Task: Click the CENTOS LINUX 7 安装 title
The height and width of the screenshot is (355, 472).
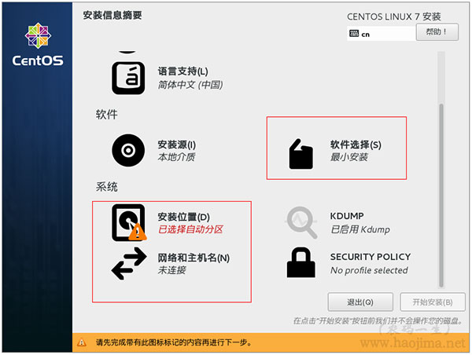Action: pos(394,16)
